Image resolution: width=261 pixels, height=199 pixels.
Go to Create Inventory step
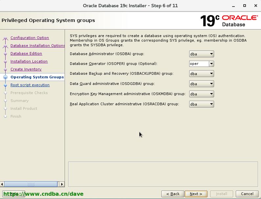[26, 69]
